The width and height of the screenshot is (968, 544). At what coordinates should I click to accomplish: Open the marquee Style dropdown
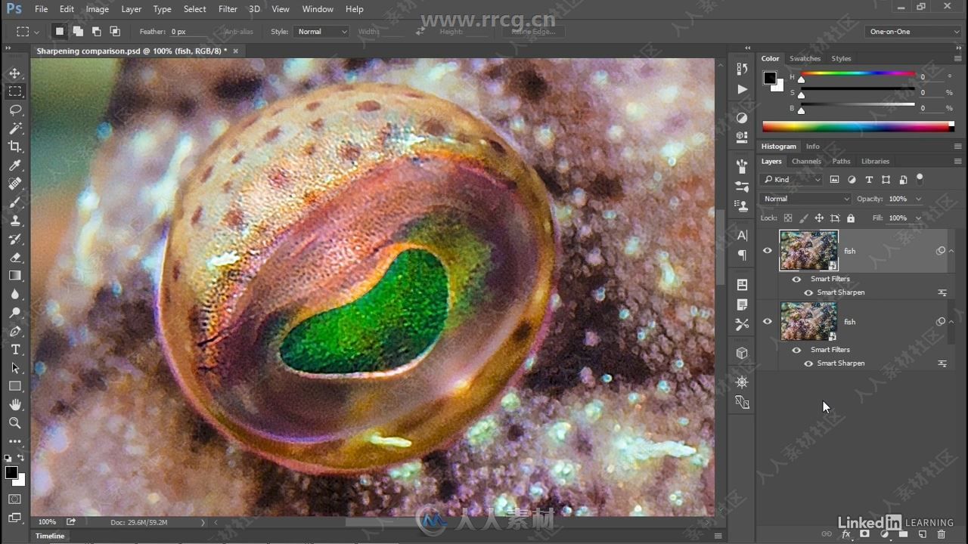point(321,32)
